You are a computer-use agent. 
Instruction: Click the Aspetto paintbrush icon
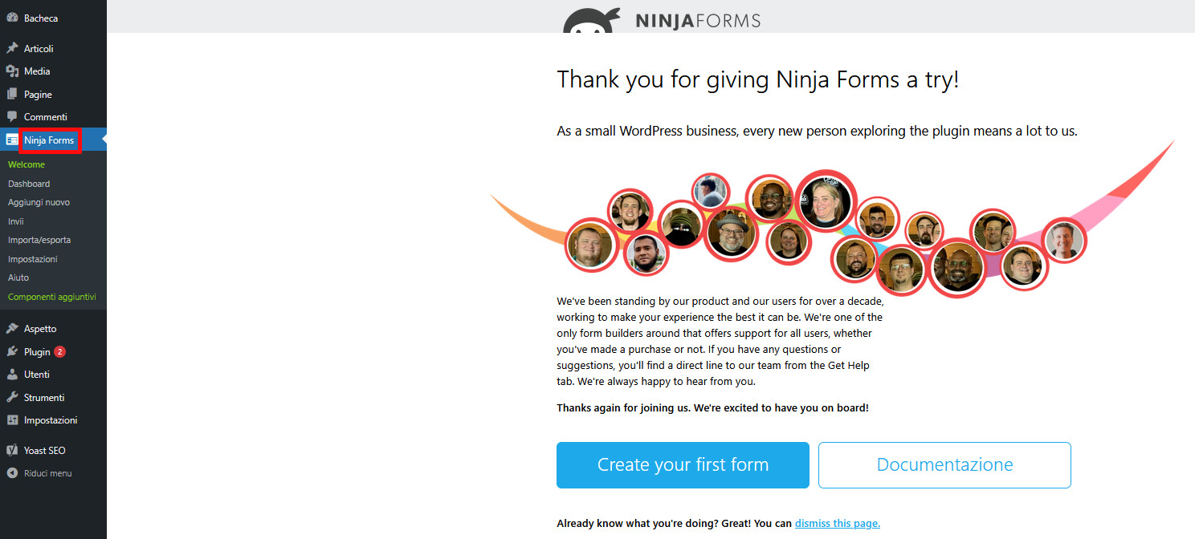(x=12, y=329)
